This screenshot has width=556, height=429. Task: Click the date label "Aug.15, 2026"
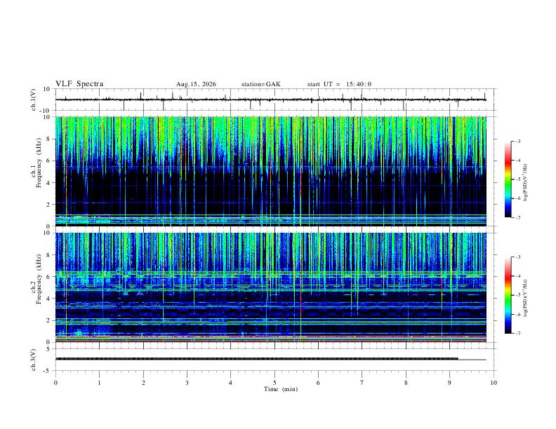coord(196,84)
